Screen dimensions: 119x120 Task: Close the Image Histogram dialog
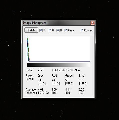pos(93,23)
